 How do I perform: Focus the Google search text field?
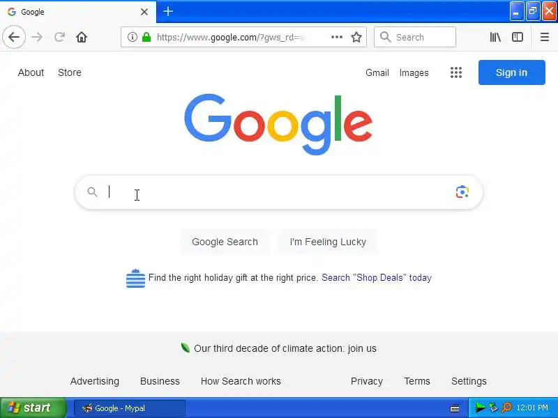coord(278,192)
